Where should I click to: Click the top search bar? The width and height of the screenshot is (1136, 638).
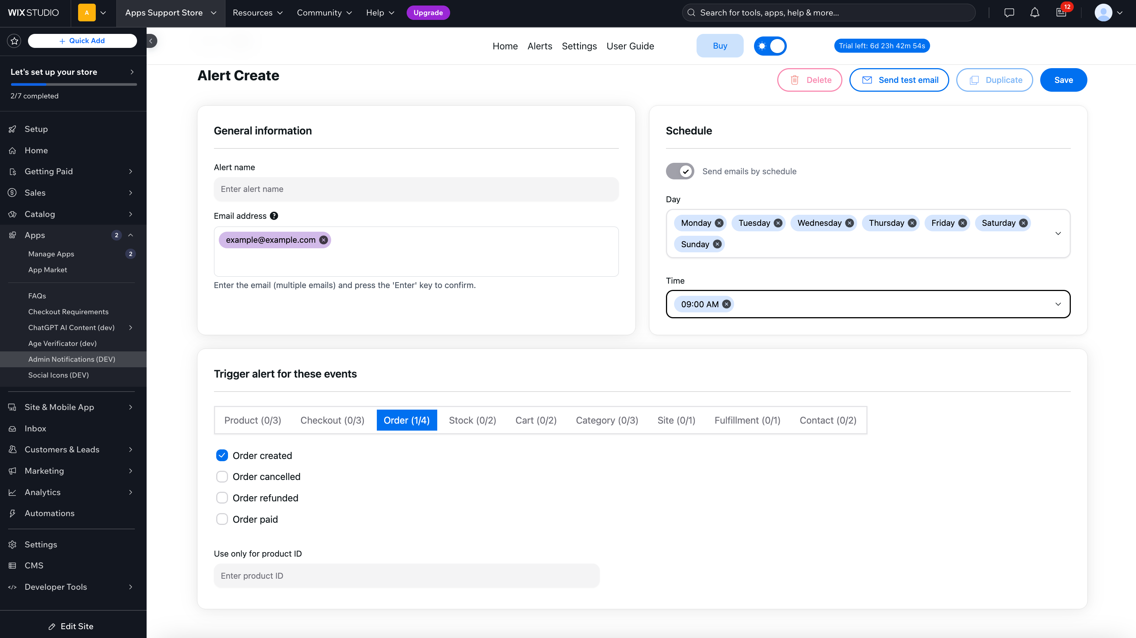pyautogui.click(x=828, y=13)
